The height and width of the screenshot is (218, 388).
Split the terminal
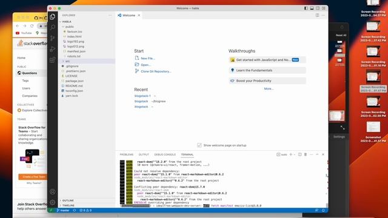pyautogui.click(x=299, y=154)
